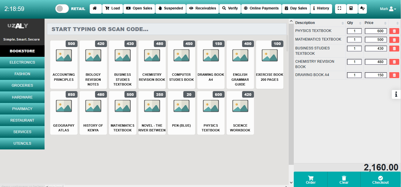Add Geography Atlas product to cart
Viewport: 401px width, 187px height.
(64, 113)
